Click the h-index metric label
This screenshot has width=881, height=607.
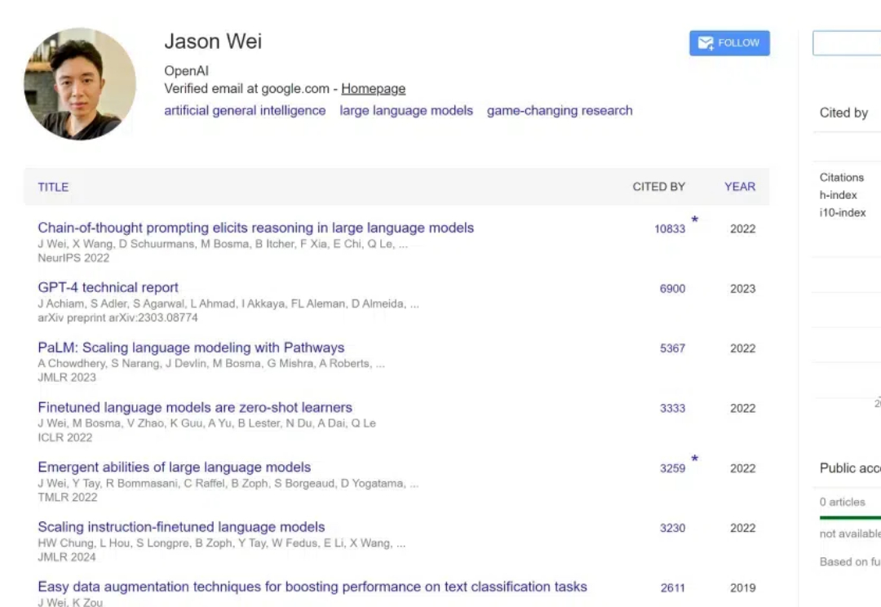coord(839,195)
